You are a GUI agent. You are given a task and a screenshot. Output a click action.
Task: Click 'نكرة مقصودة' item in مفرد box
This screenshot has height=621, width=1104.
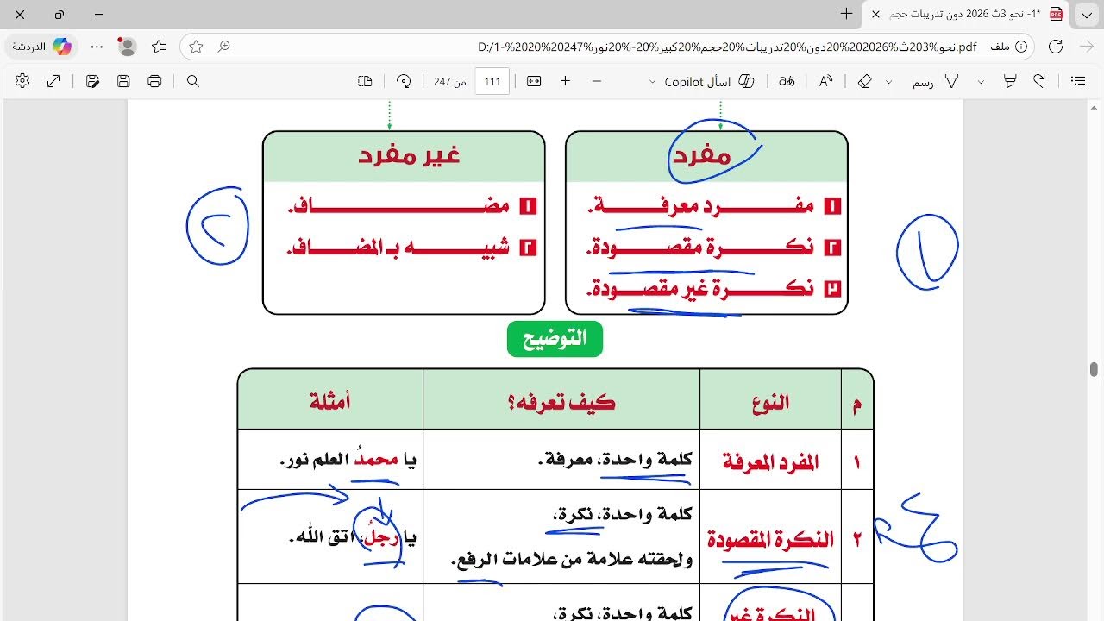pyautogui.click(x=700, y=248)
